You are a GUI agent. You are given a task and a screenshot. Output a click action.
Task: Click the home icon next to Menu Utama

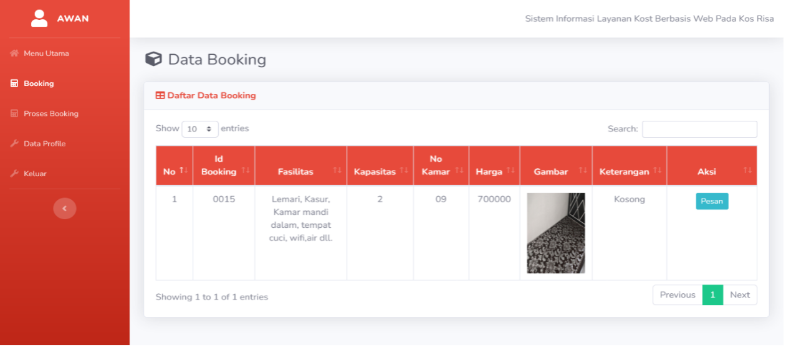[14, 54]
